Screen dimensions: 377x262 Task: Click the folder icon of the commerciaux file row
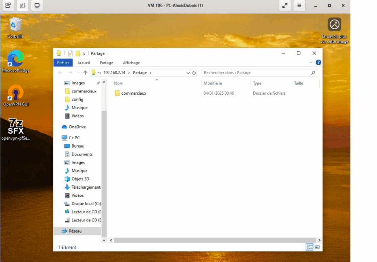[x=117, y=93]
